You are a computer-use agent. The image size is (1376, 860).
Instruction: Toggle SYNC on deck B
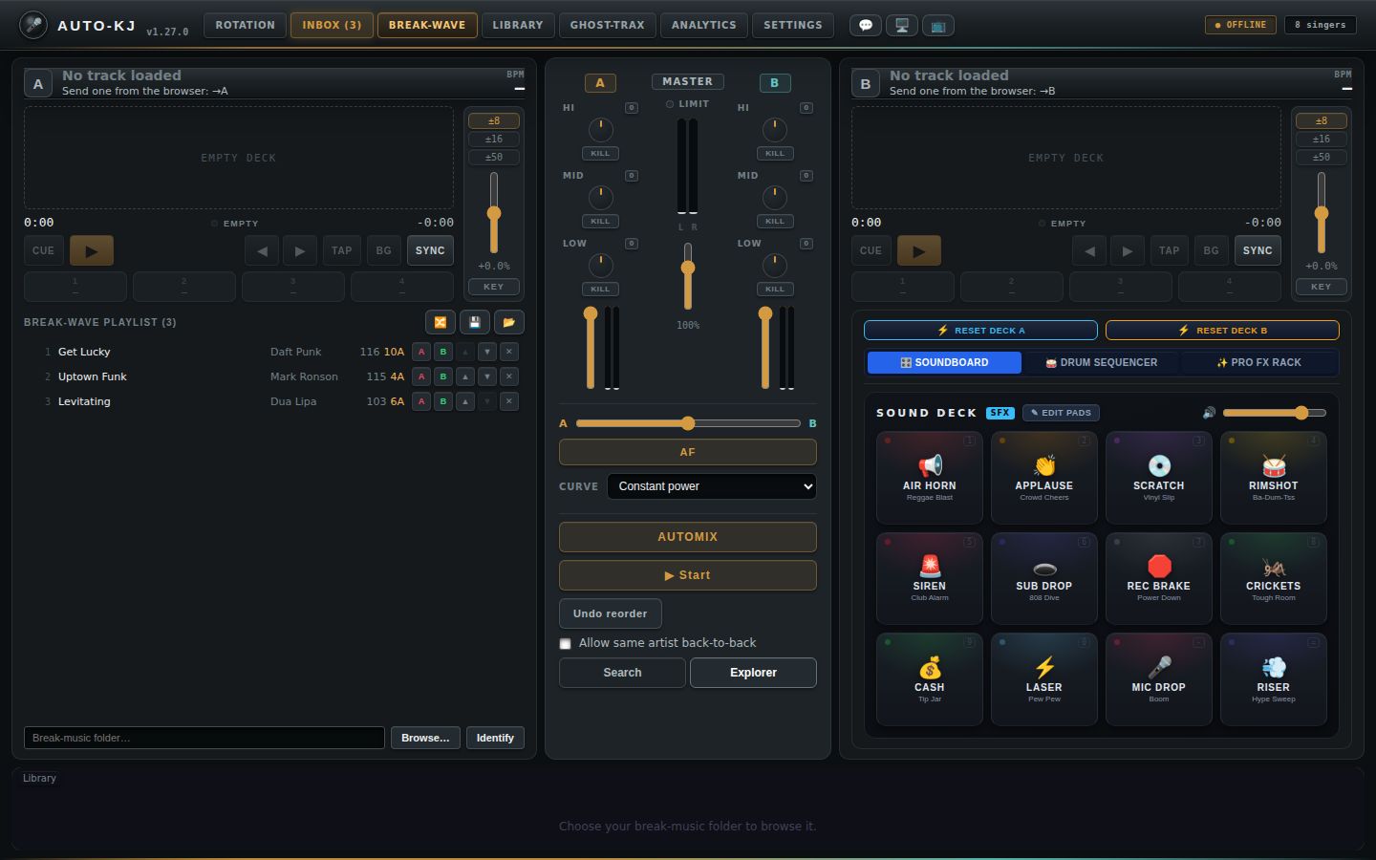[x=1258, y=250]
